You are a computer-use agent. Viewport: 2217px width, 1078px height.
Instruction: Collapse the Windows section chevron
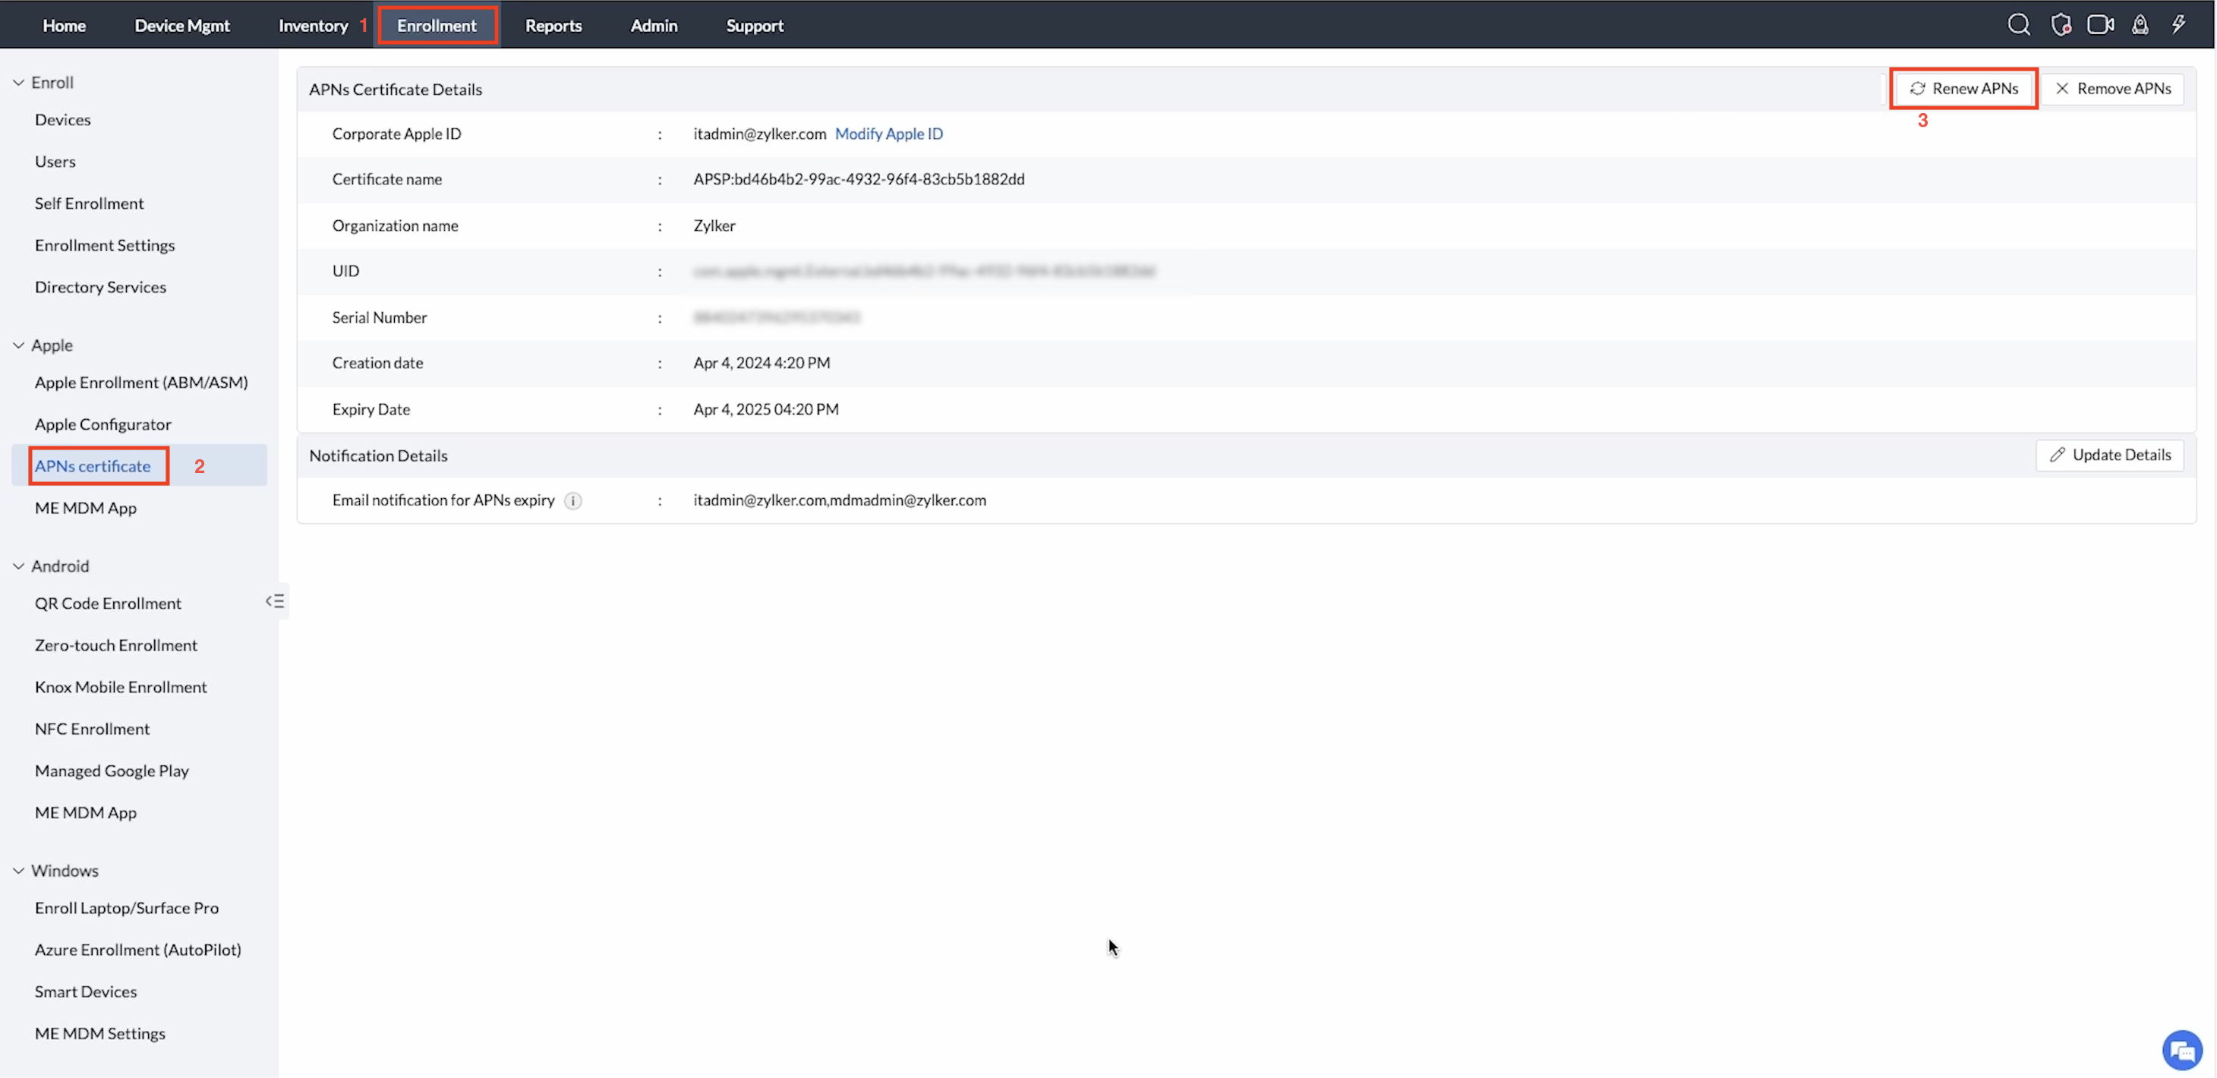point(19,871)
